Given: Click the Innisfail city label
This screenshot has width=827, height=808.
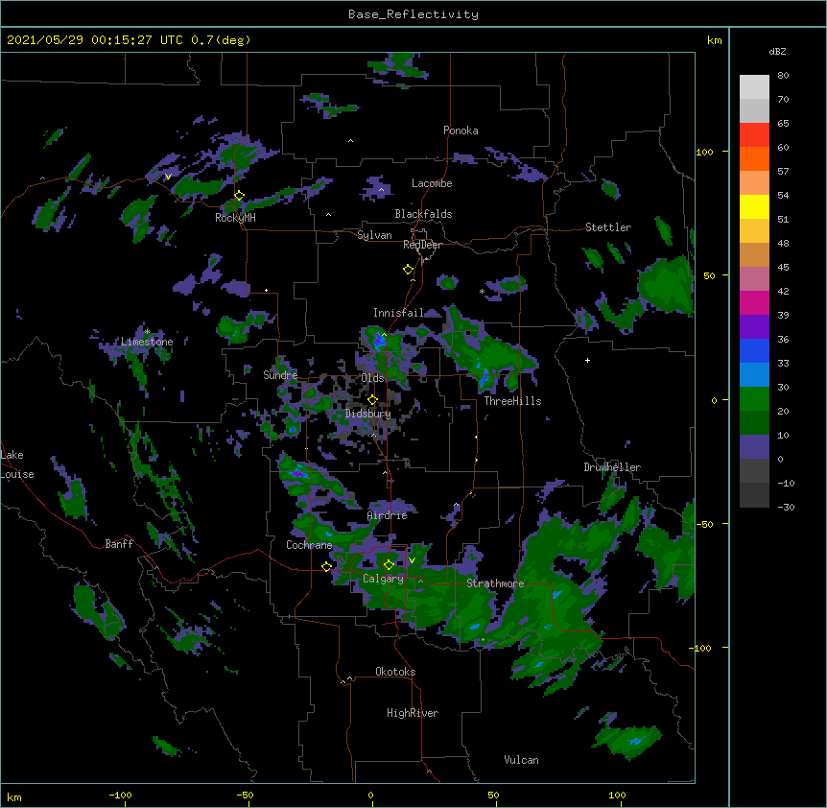Looking at the screenshot, I should 398,313.
